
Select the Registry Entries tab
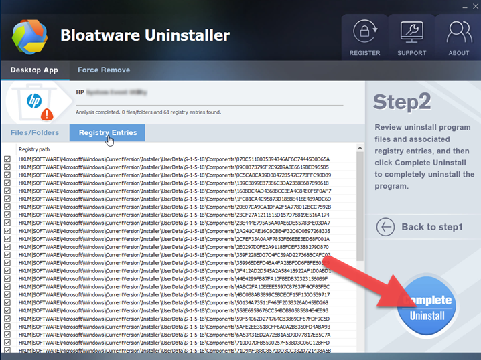pyautogui.click(x=108, y=132)
